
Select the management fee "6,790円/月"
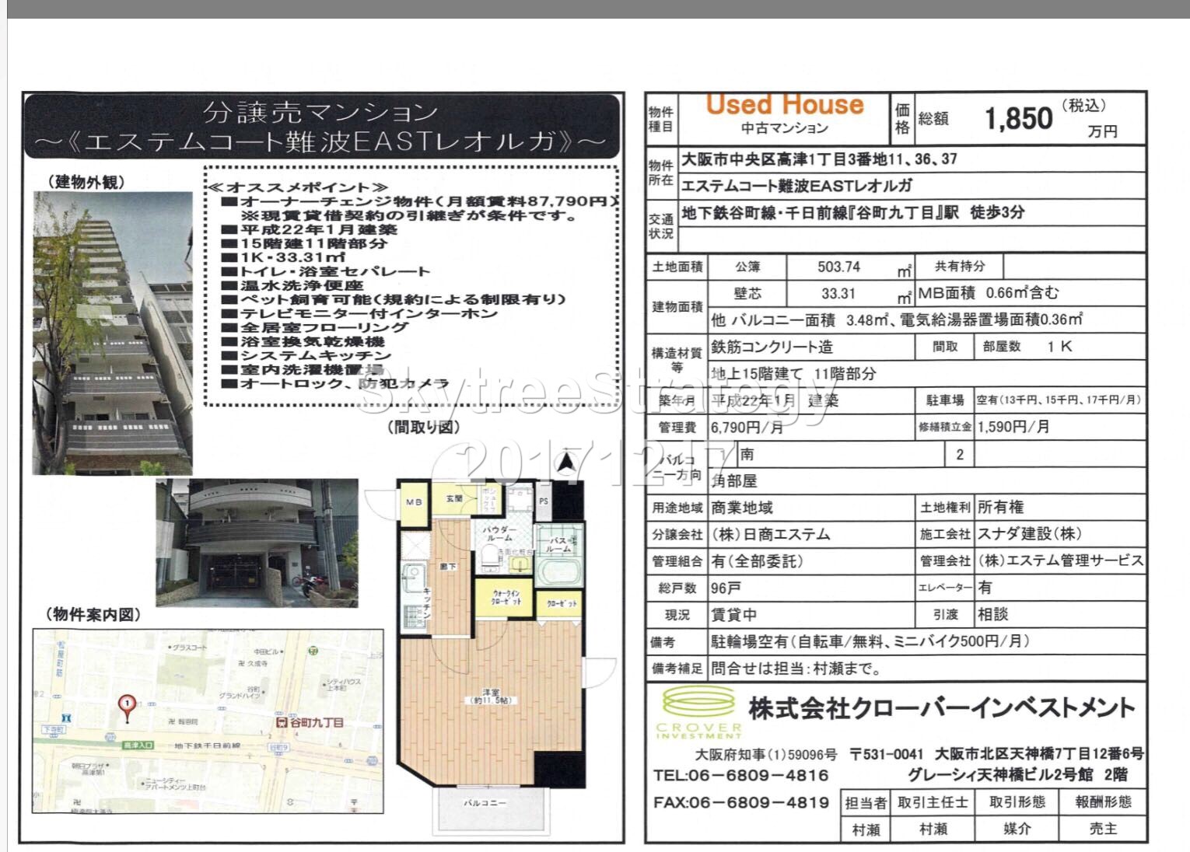[x=747, y=428]
